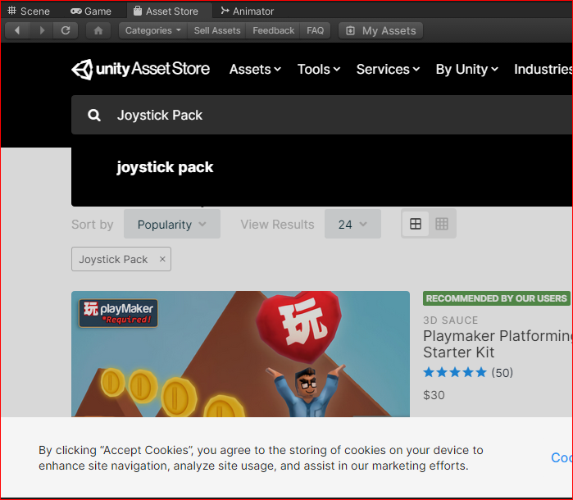This screenshot has height=500, width=573.
Task: Switch to the Scene tab
Action: [29, 11]
